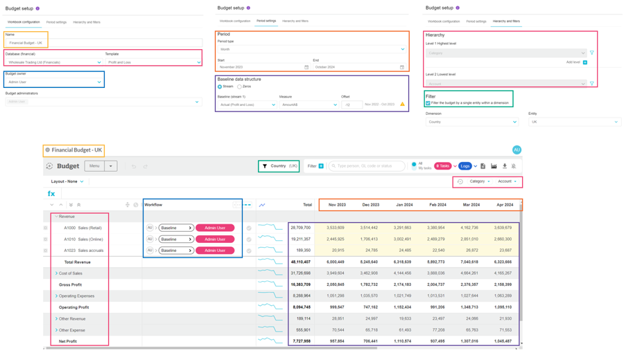Select the Stream radio button

220,87
